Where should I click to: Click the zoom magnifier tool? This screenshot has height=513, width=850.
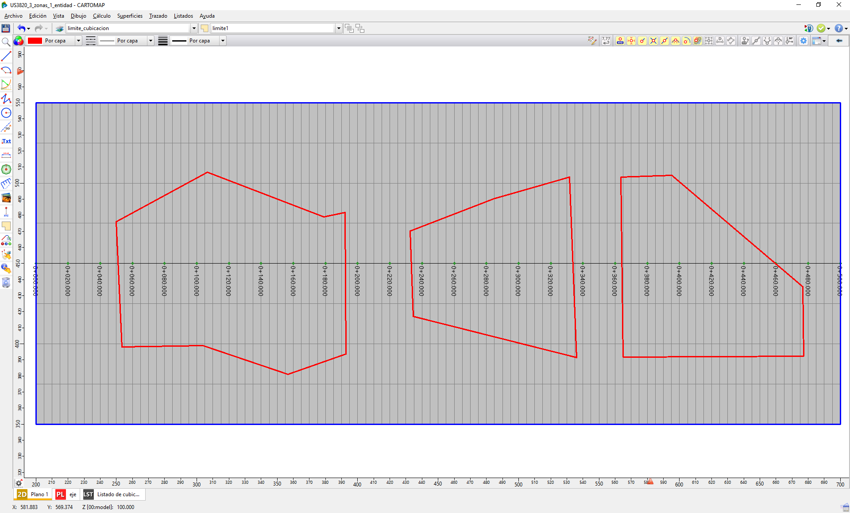click(6, 42)
